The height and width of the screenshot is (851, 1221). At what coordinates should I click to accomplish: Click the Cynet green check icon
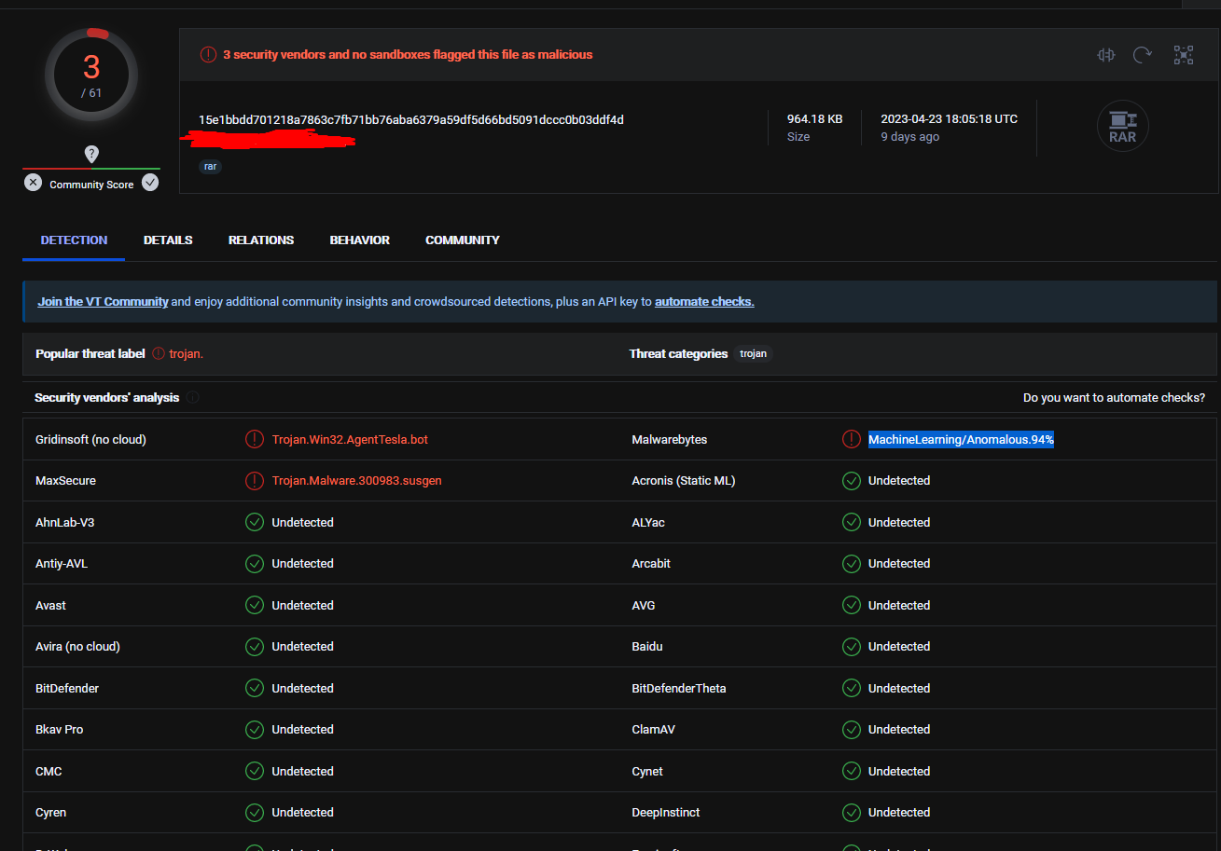[x=852, y=771]
